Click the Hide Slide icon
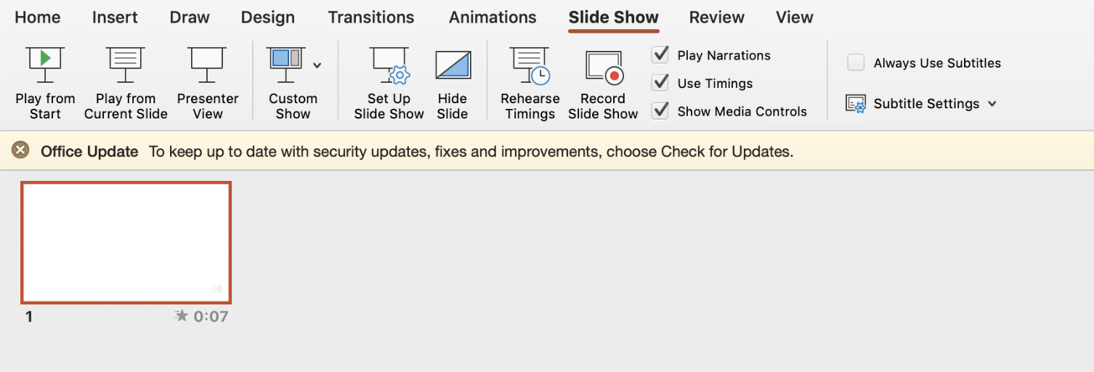1094x372 pixels. (x=452, y=65)
